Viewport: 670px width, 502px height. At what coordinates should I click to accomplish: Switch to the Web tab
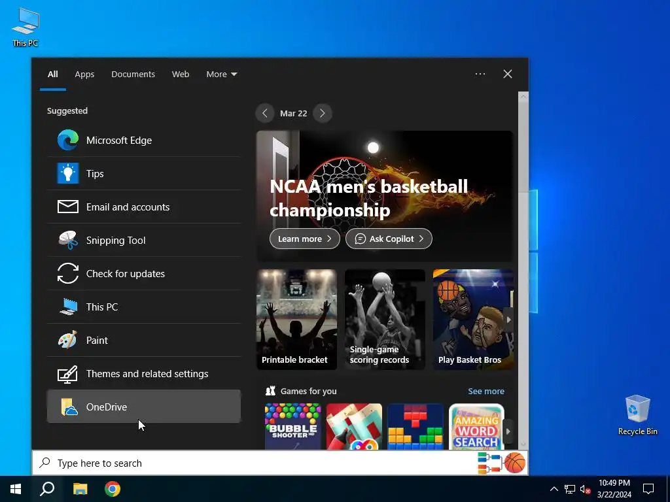[181, 75]
